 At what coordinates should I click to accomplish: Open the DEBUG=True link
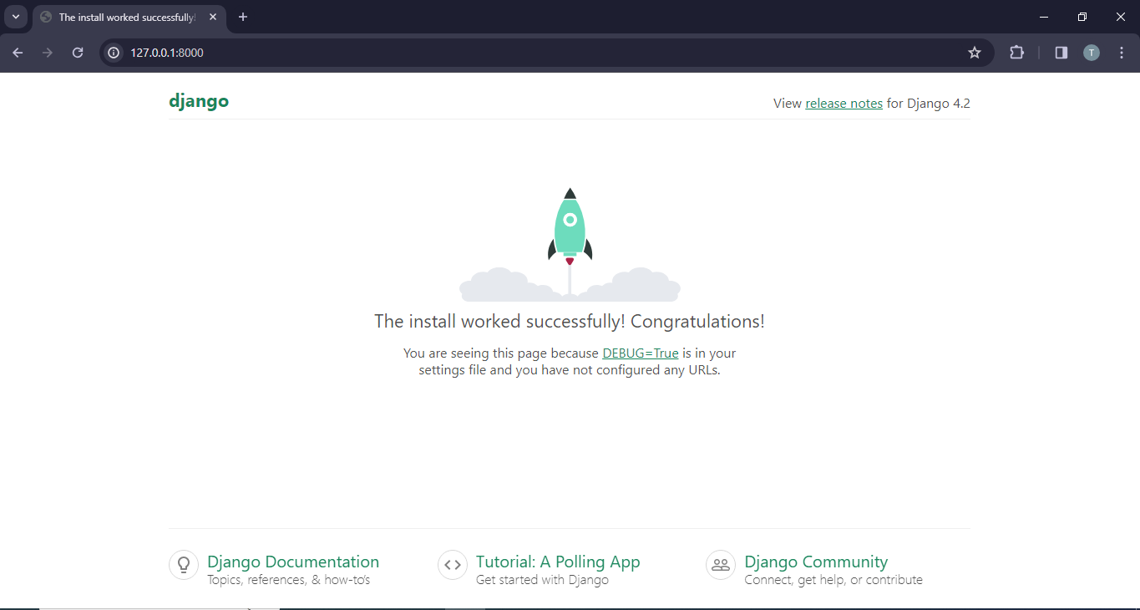tap(641, 353)
